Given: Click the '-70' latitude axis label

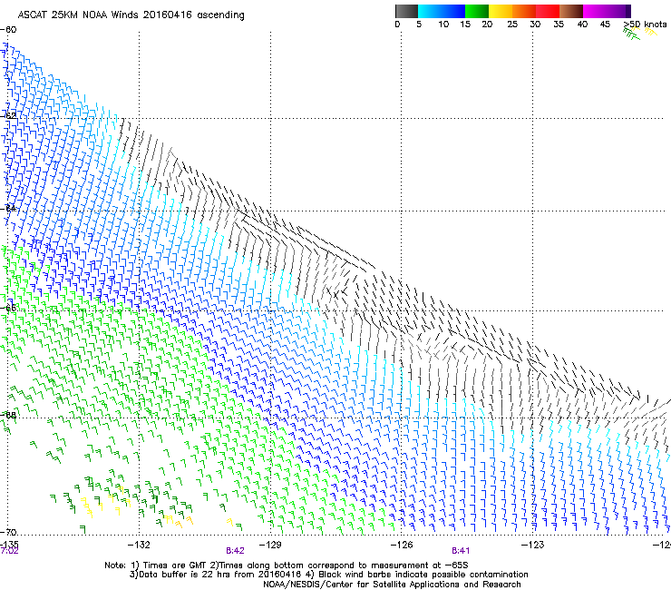Looking at the screenshot, I should point(8,532).
